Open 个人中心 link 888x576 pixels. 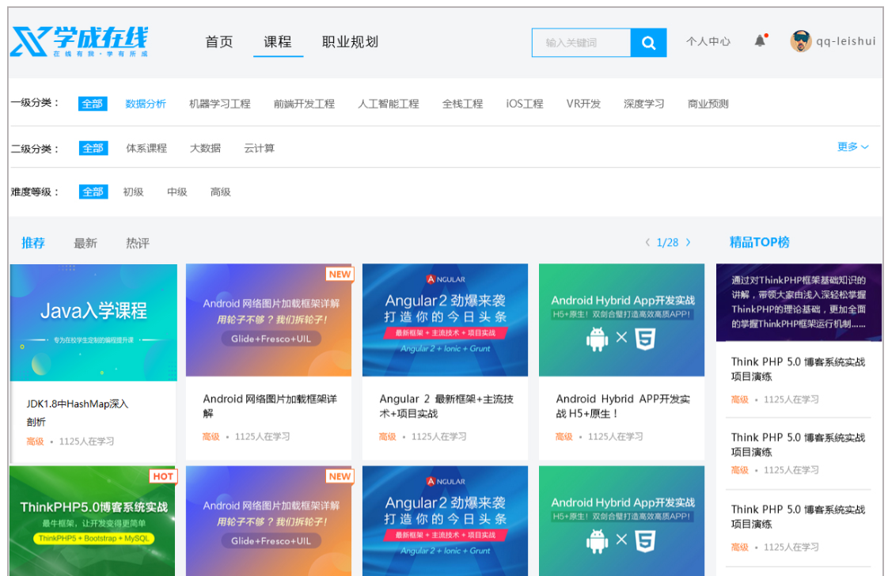pyautogui.click(x=708, y=41)
